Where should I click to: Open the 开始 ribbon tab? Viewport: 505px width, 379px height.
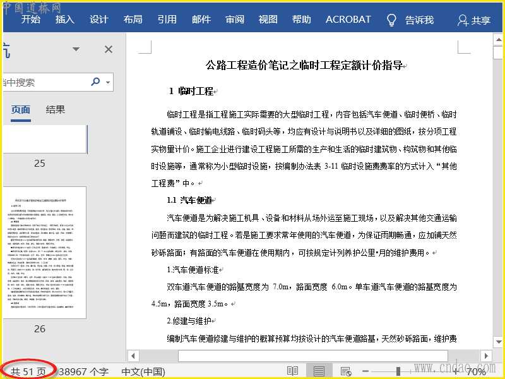pos(31,20)
